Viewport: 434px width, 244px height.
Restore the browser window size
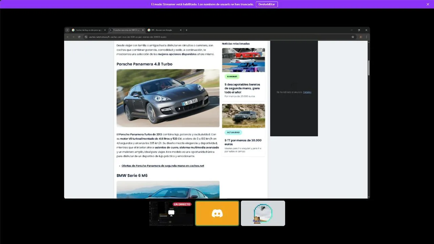tap(359, 30)
